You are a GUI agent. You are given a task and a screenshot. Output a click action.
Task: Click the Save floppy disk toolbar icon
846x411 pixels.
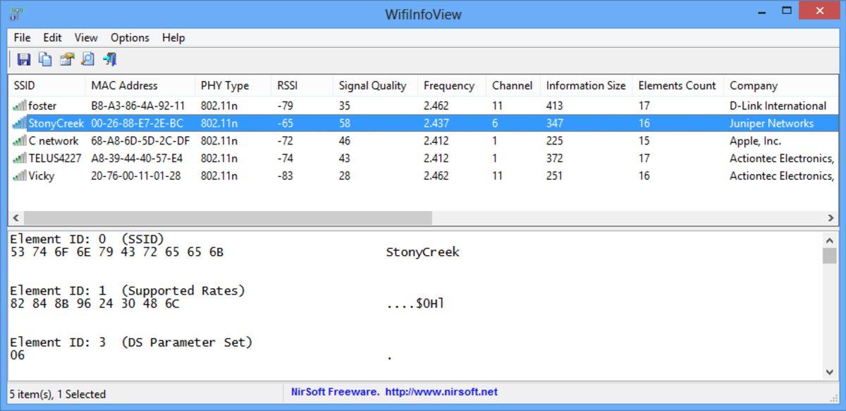pos(24,60)
